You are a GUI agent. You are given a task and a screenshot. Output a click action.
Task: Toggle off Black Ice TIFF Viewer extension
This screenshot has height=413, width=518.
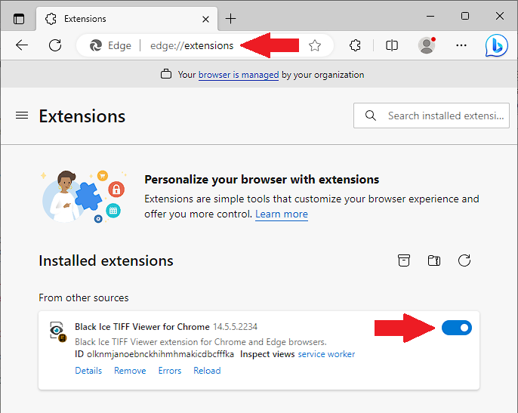457,328
